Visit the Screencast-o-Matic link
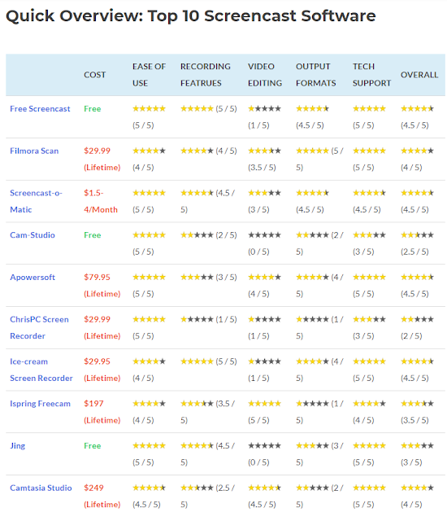The height and width of the screenshot is (521, 447). tap(36, 201)
